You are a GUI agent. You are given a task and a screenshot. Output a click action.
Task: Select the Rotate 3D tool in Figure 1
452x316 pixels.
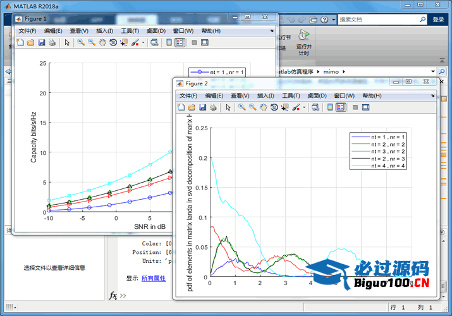click(113, 43)
